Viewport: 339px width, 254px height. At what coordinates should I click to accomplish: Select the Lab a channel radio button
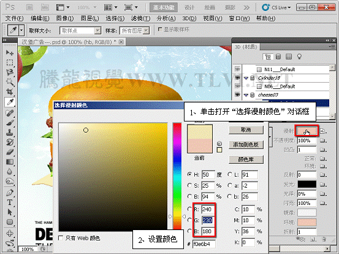230,185
